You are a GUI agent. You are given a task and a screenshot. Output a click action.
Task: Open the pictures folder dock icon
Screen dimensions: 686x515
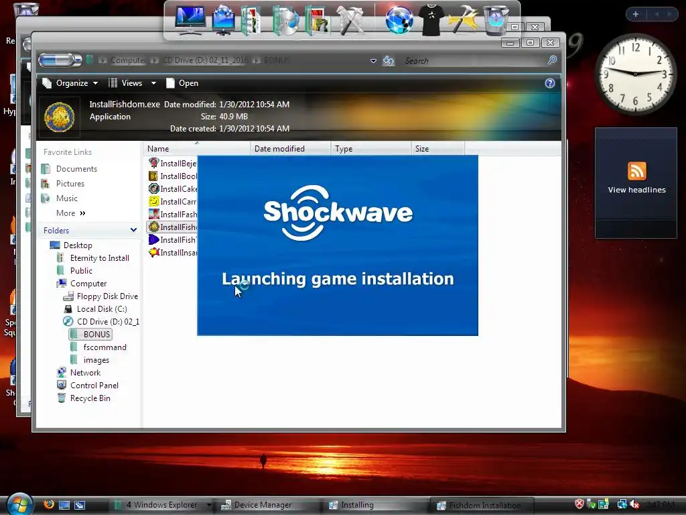pos(317,20)
